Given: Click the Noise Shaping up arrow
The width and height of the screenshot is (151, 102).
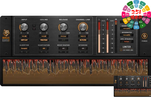Looking at the screenshot, I should tap(66, 52).
